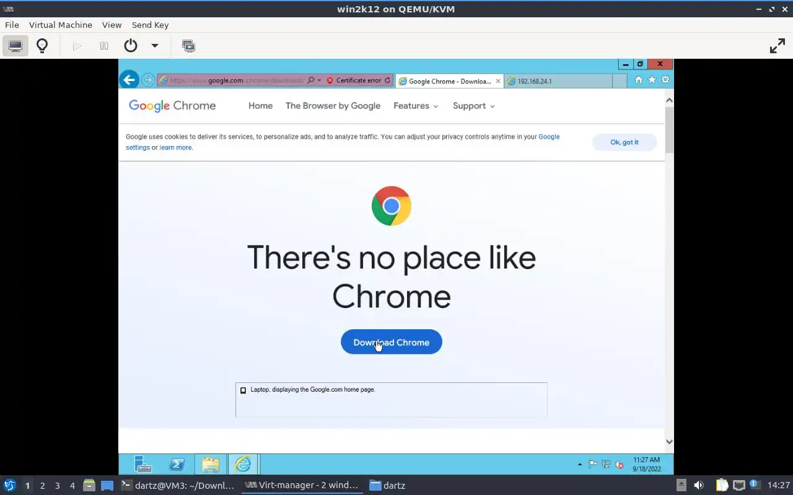Click Internet Explorer icon in Windows taskbar
The height and width of the screenshot is (495, 793).
[x=243, y=464]
